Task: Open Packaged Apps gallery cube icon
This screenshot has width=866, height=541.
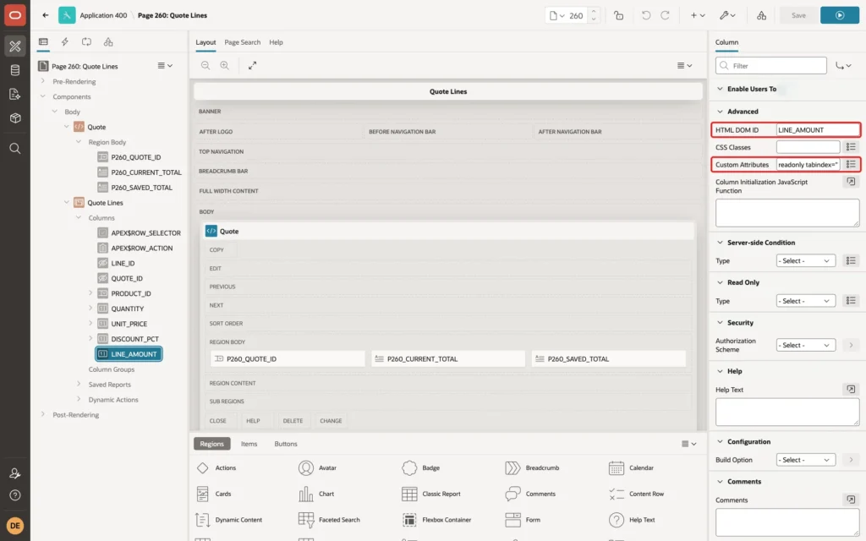Action: [15, 118]
